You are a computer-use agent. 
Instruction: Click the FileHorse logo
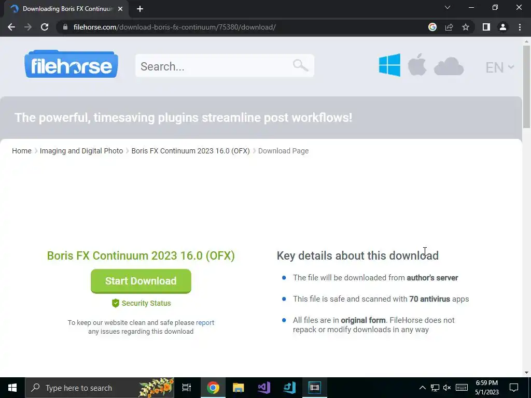click(71, 64)
